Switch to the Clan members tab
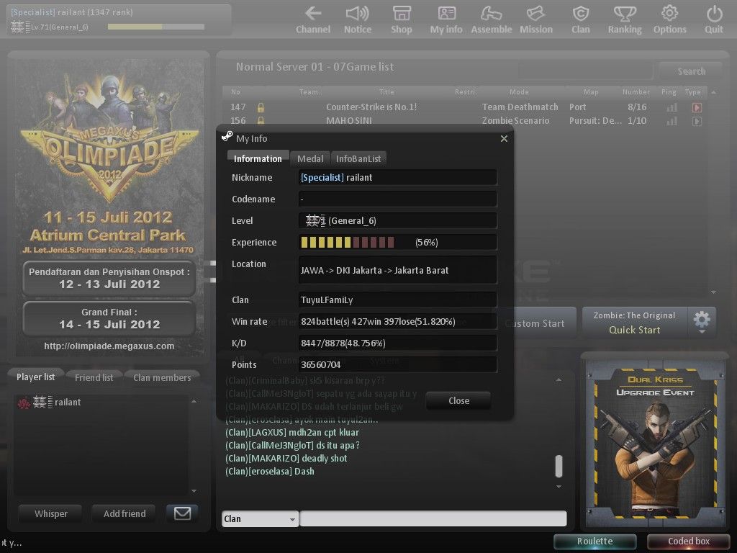The image size is (737, 553). coord(162,377)
